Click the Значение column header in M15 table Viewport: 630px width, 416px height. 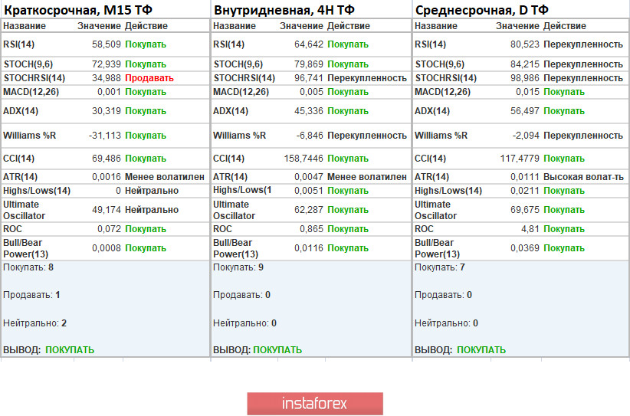click(99, 26)
